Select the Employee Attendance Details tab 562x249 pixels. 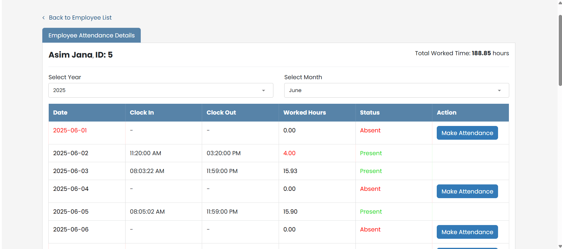click(x=92, y=35)
